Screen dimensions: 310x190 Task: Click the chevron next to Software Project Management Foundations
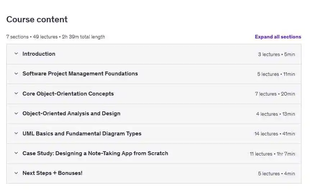click(16, 74)
